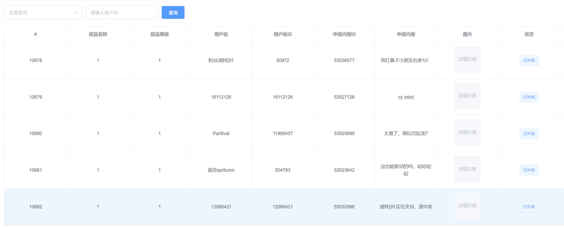The height and width of the screenshot is (228, 564).
Task: Click 已中奖 status tag in row 10678
Action: (529, 60)
